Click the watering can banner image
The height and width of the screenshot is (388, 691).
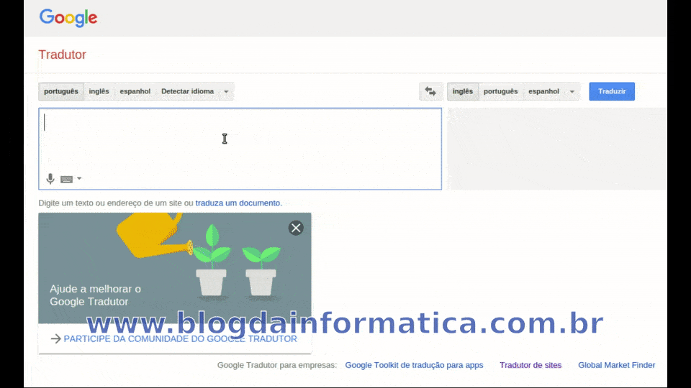click(x=174, y=268)
